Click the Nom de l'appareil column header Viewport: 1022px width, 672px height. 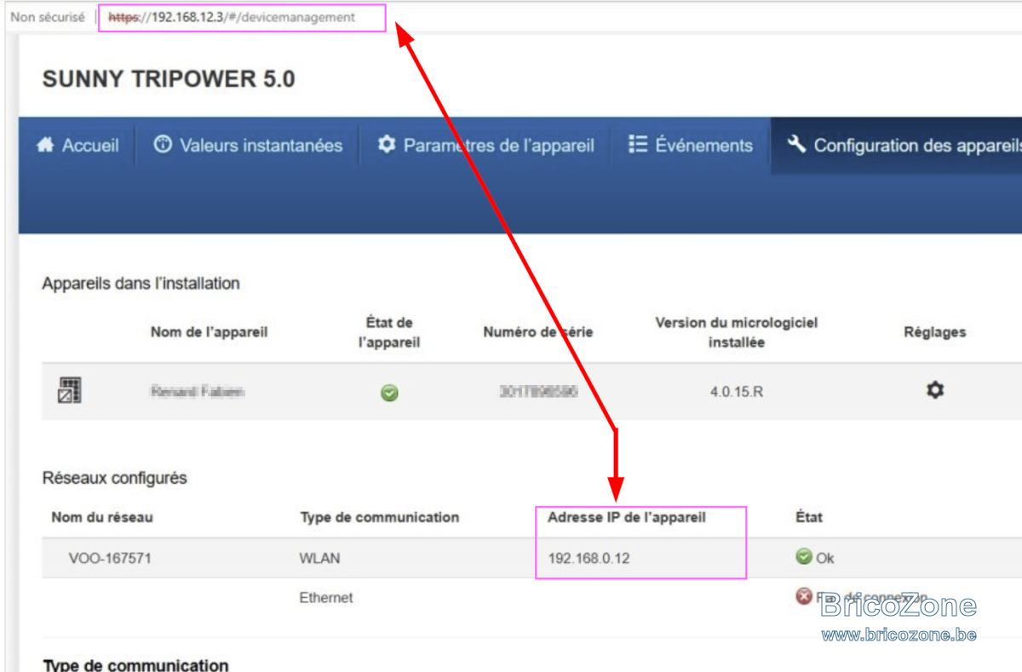(x=209, y=332)
